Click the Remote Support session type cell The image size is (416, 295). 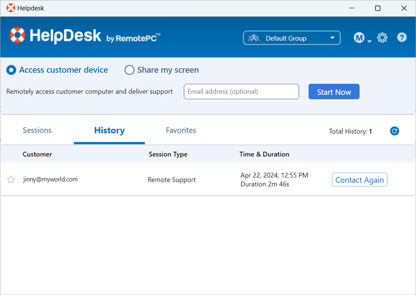pos(172,180)
